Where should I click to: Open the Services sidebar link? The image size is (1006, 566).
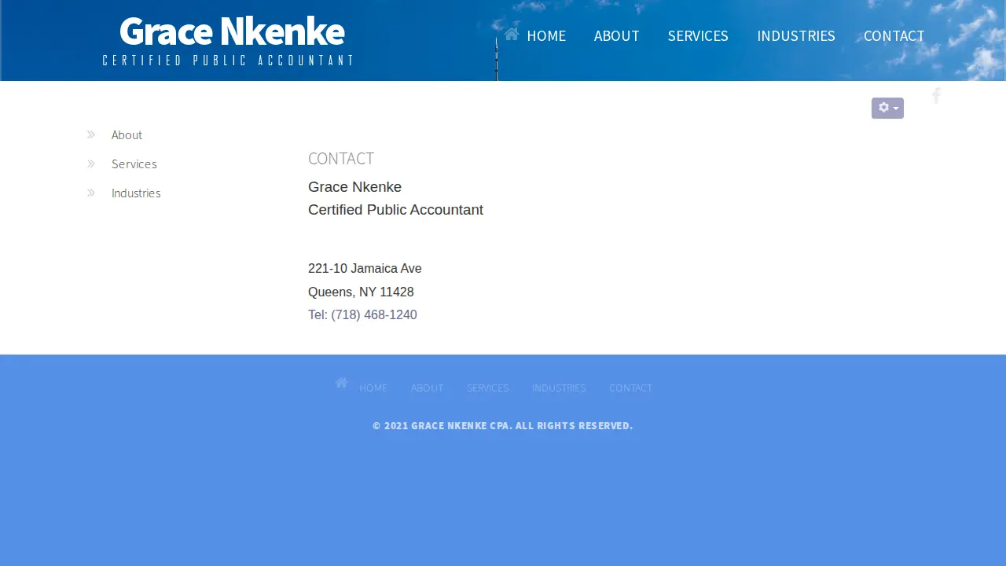[x=134, y=164]
